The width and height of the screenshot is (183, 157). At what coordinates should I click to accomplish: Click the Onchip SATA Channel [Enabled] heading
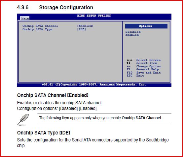point(53,95)
